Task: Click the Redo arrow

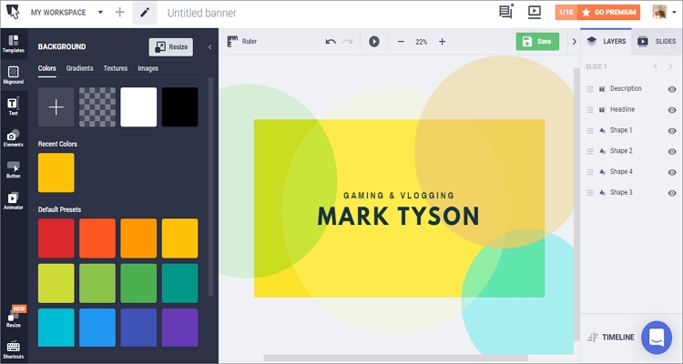Action: (348, 42)
